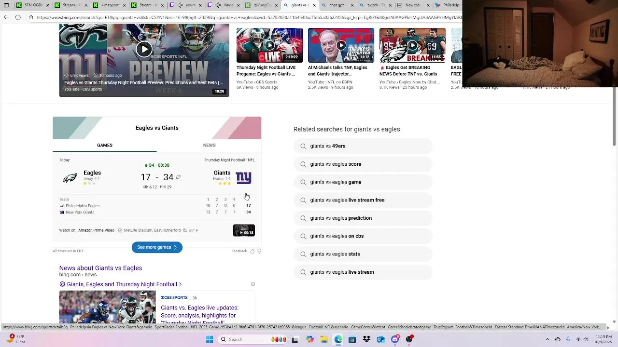Screen dimensions: 618x347
Task: Play the game highlight clip thumbnail
Action: point(244,230)
